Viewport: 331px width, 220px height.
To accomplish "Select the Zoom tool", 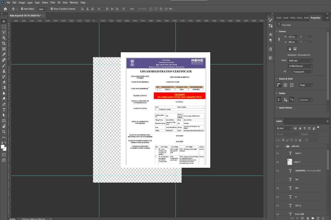I will click(x=4, y=132).
